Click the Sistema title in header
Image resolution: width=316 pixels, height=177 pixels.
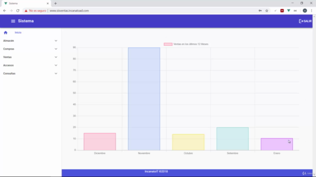(x=26, y=21)
